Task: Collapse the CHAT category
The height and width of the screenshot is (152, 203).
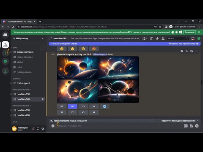Action: [14, 122]
